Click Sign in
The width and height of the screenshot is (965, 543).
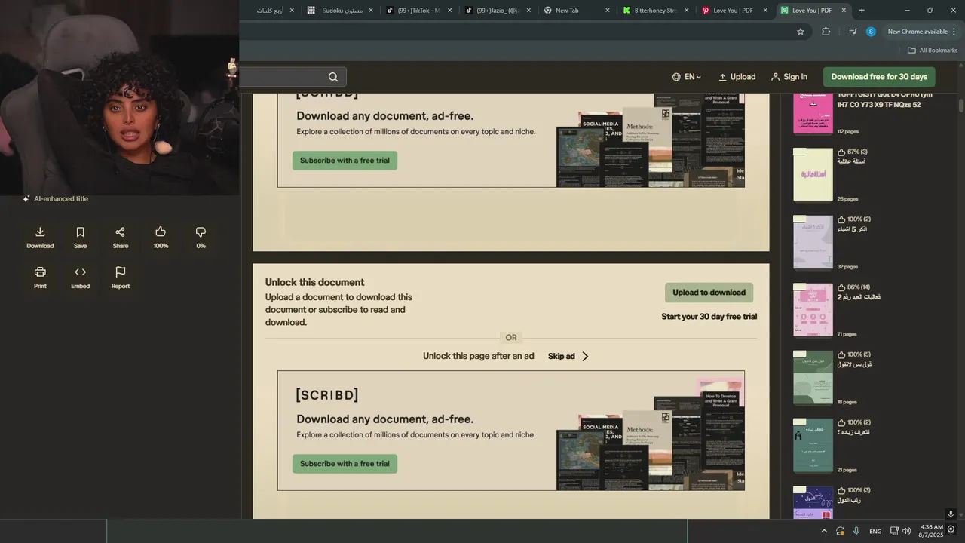coord(789,77)
